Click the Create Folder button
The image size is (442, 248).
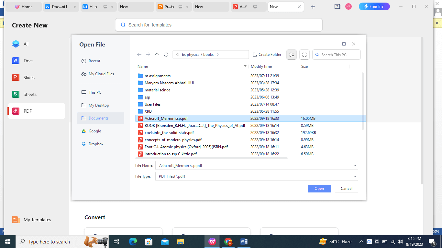click(x=267, y=55)
